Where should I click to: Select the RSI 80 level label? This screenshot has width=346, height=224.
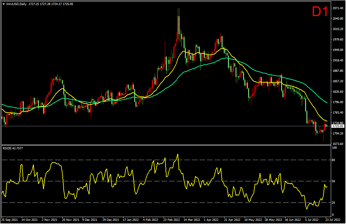tap(333, 160)
